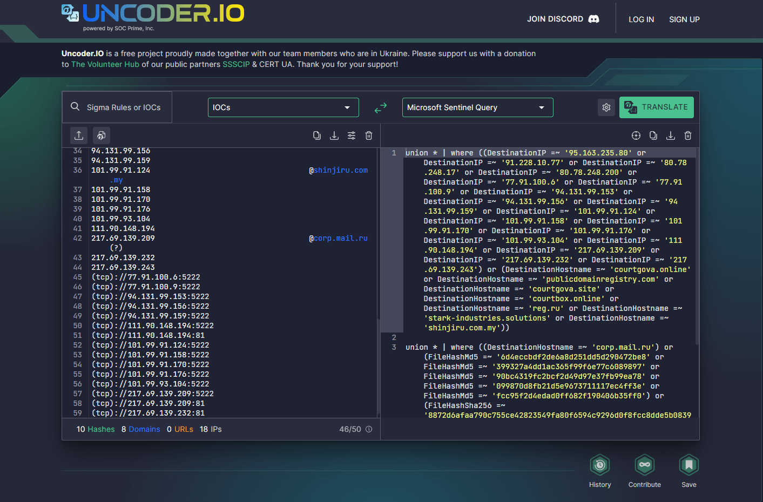Image resolution: width=763 pixels, height=502 pixels.
Task: Click 'stark-industries.solutions' in output
Action: click(487, 318)
